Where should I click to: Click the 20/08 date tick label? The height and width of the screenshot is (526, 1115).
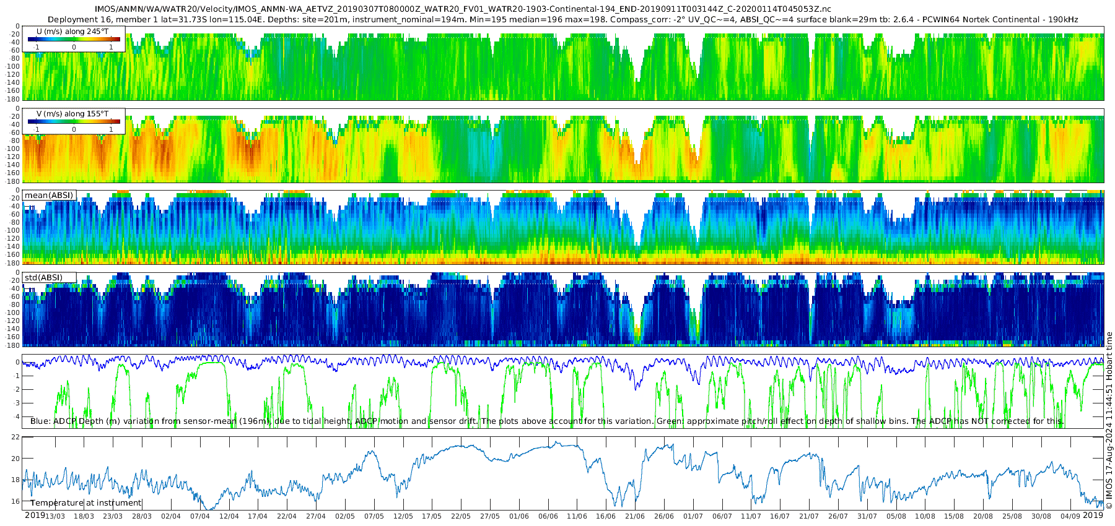(983, 516)
